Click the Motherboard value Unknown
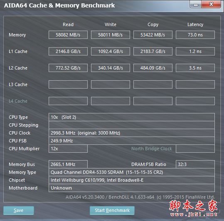 132,188
